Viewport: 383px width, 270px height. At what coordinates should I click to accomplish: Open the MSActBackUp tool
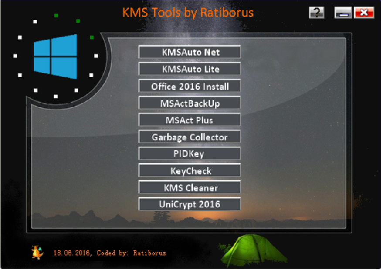pyautogui.click(x=190, y=103)
